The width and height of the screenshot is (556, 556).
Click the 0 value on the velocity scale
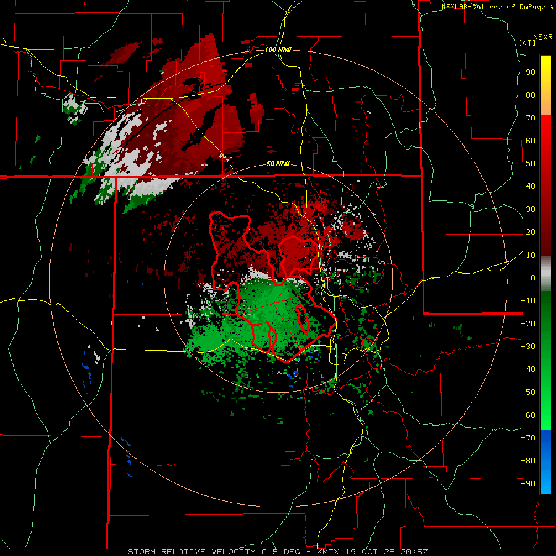coord(533,278)
